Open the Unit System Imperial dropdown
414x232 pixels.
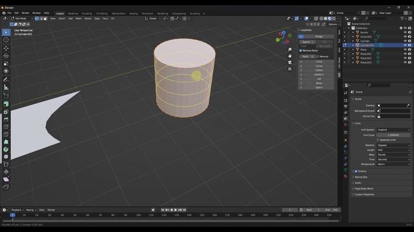393,130
